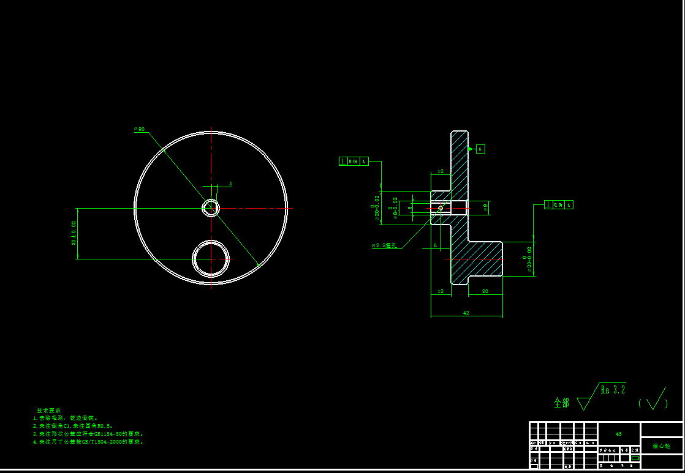Select note 4 referencing GB/T1804-2000
685x473 pixels.
click(88, 442)
